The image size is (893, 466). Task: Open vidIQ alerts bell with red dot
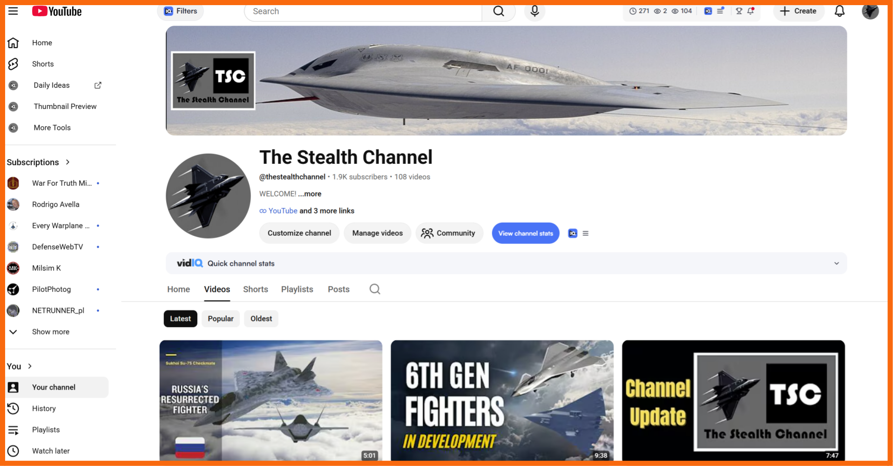pyautogui.click(x=751, y=11)
